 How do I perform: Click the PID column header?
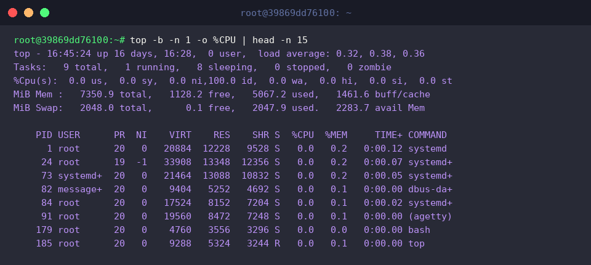tap(44, 135)
